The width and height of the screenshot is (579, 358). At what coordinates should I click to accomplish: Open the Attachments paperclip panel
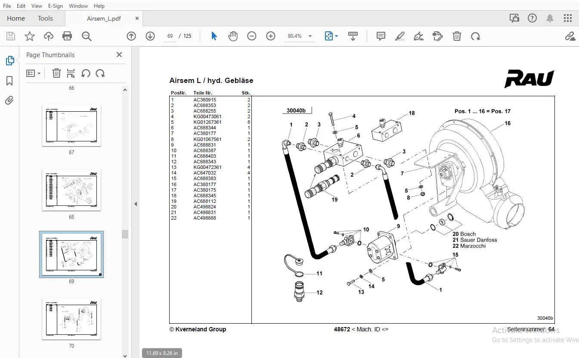(x=9, y=101)
